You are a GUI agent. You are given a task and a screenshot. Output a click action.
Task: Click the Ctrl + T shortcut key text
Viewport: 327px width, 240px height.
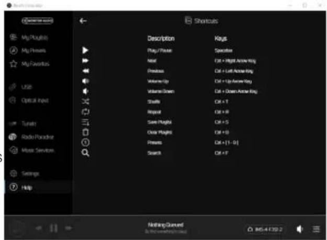pos(221,101)
